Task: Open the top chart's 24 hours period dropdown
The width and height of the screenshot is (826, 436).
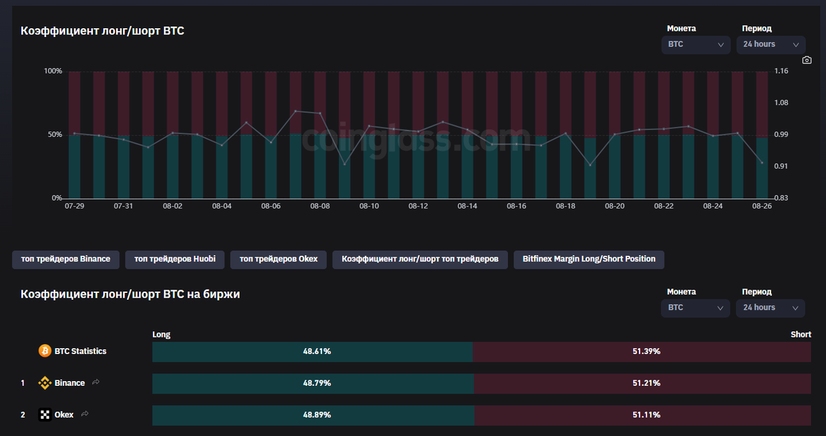Action: (x=771, y=45)
